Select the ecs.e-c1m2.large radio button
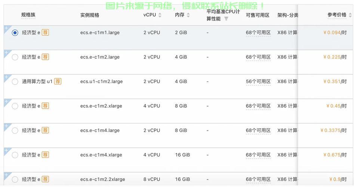The height and width of the screenshot is (187, 354). (x=15, y=57)
